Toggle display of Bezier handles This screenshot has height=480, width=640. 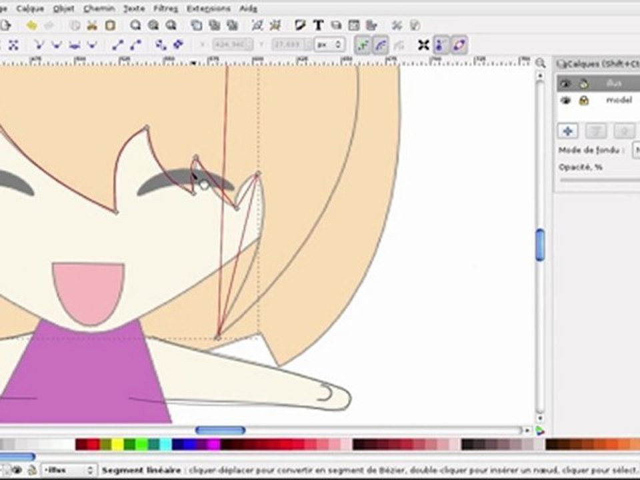click(441, 45)
